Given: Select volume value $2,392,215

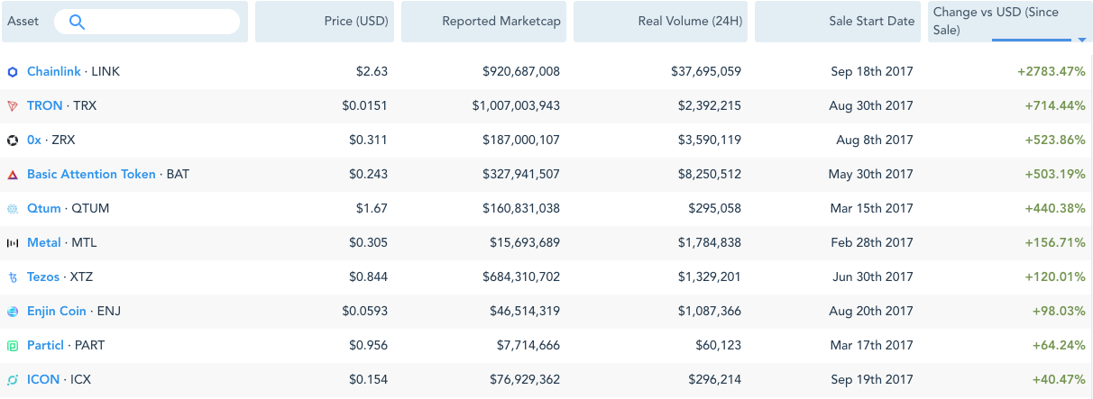Looking at the screenshot, I should coord(710,106).
